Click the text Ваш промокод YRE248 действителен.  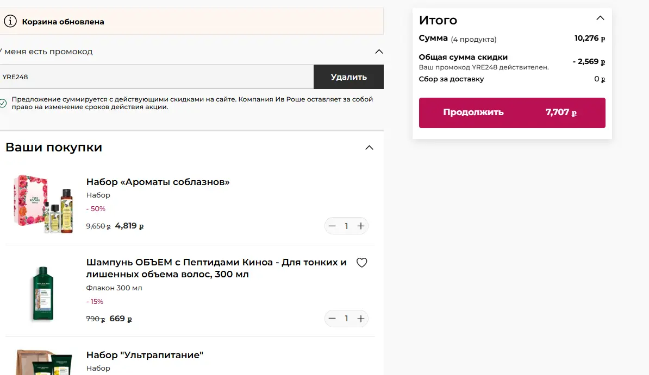point(483,67)
